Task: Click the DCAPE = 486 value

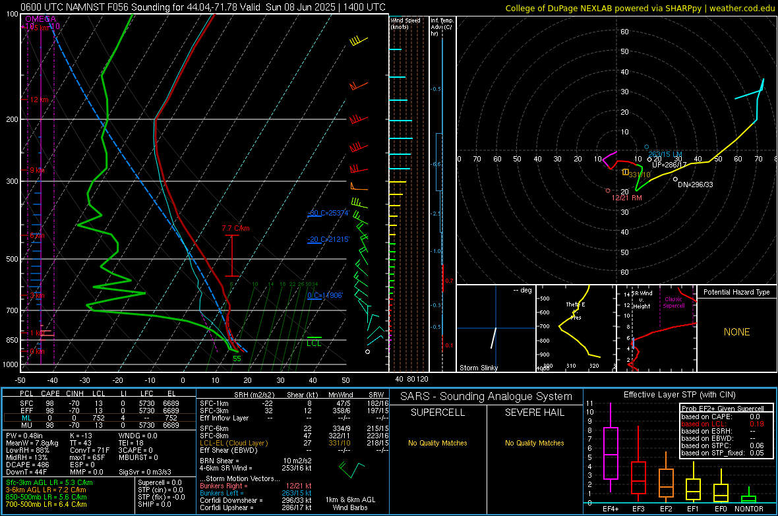Action: point(27,465)
